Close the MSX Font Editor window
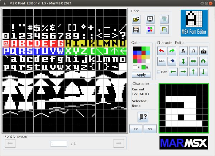This screenshot has width=215, height=156. click(x=211, y=3)
